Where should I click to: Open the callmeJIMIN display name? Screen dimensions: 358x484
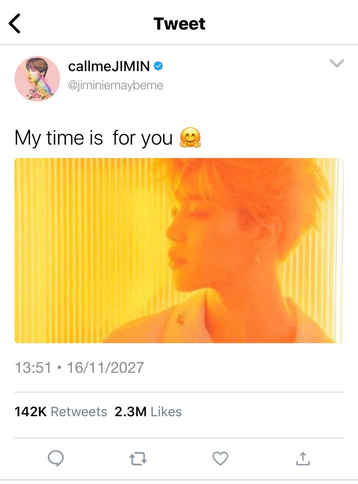pos(109,66)
